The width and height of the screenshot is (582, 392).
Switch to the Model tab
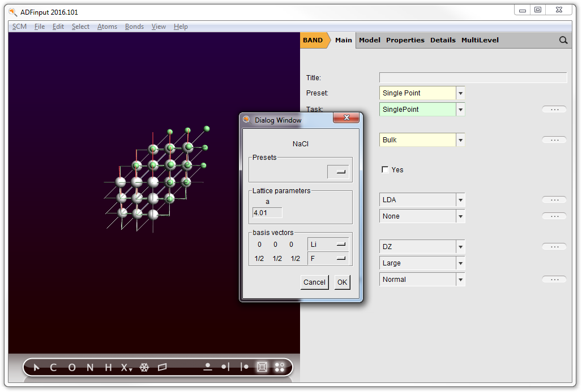(370, 40)
